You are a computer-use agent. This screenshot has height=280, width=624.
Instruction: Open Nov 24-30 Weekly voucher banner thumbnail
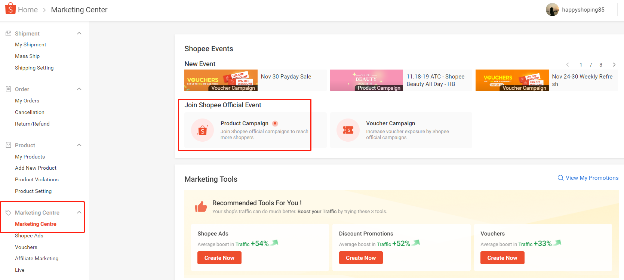[x=512, y=80]
